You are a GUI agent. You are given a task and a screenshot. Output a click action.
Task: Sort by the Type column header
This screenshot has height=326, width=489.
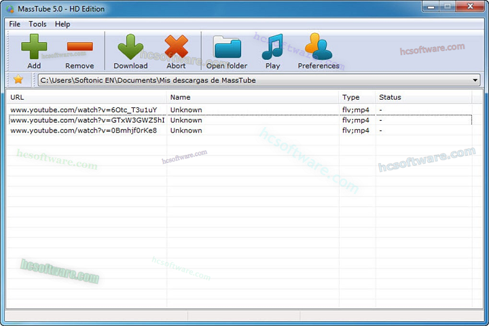coord(357,97)
